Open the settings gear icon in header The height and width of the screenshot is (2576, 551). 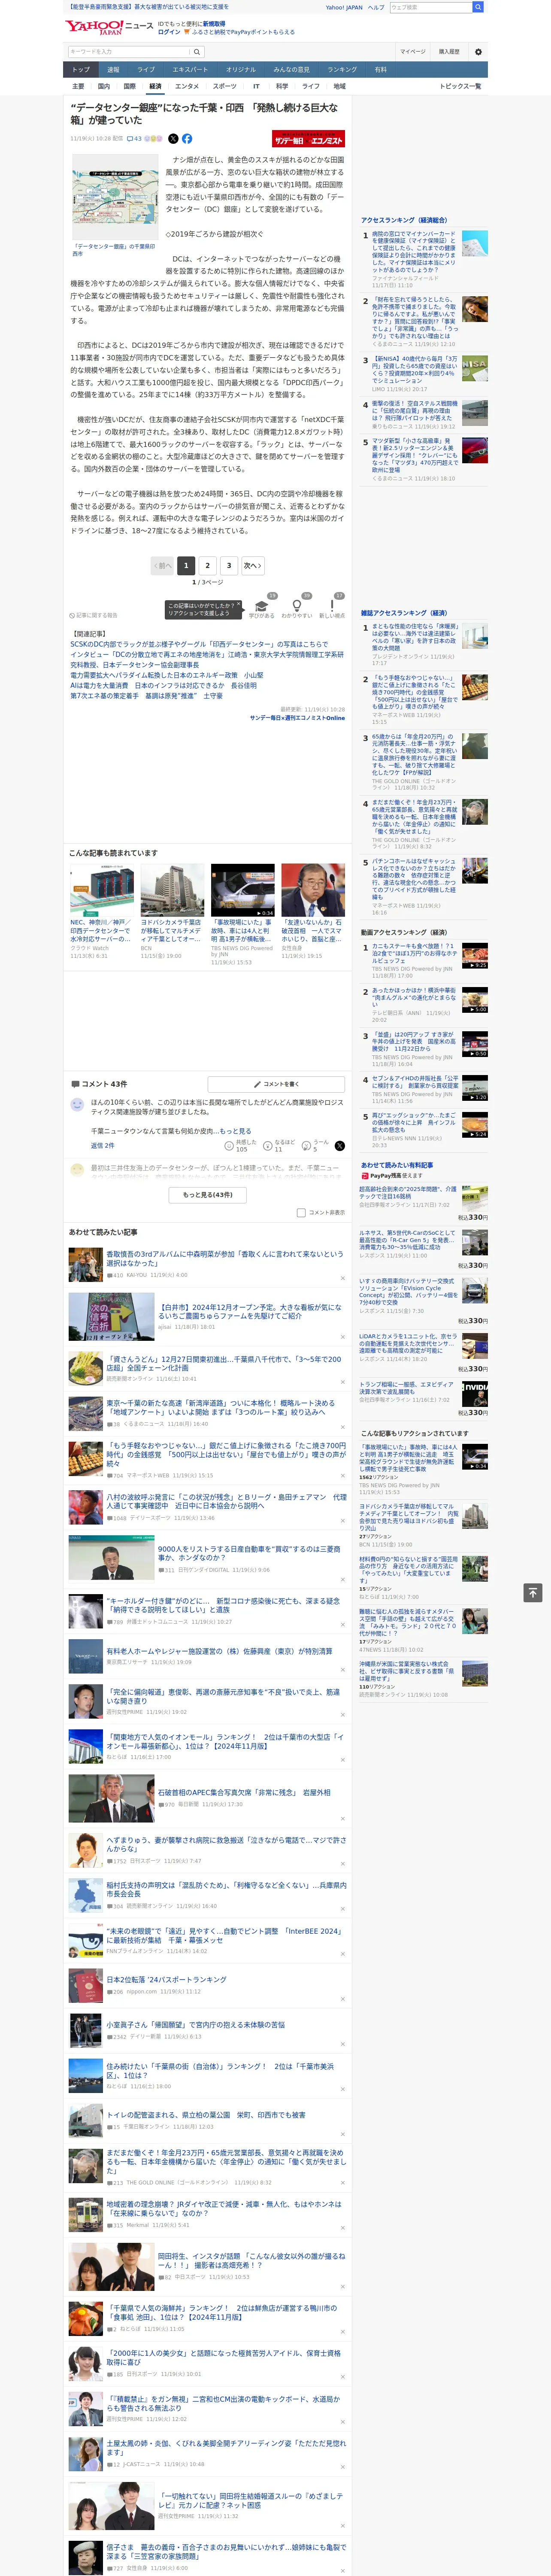coord(478,52)
